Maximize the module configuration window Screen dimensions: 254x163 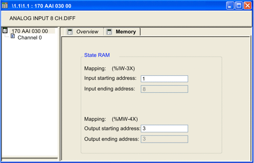tap(239, 5)
